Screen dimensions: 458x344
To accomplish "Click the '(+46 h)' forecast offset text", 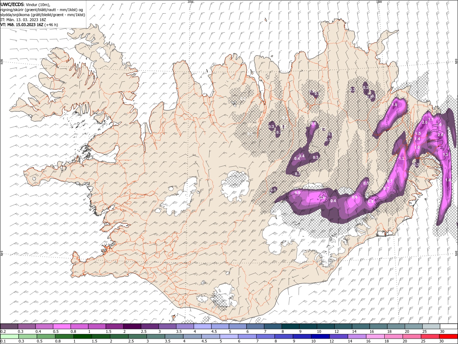I will pos(51,24).
